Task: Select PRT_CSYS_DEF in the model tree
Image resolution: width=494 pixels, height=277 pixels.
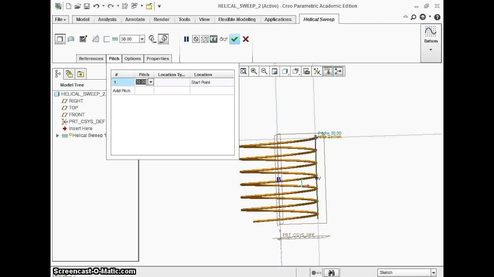Action: pos(83,122)
